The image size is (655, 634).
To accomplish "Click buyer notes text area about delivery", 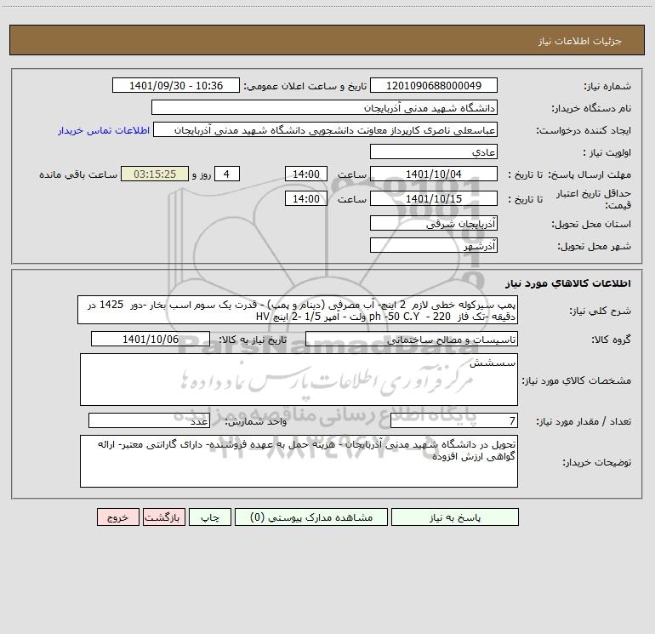I will click(x=299, y=461).
